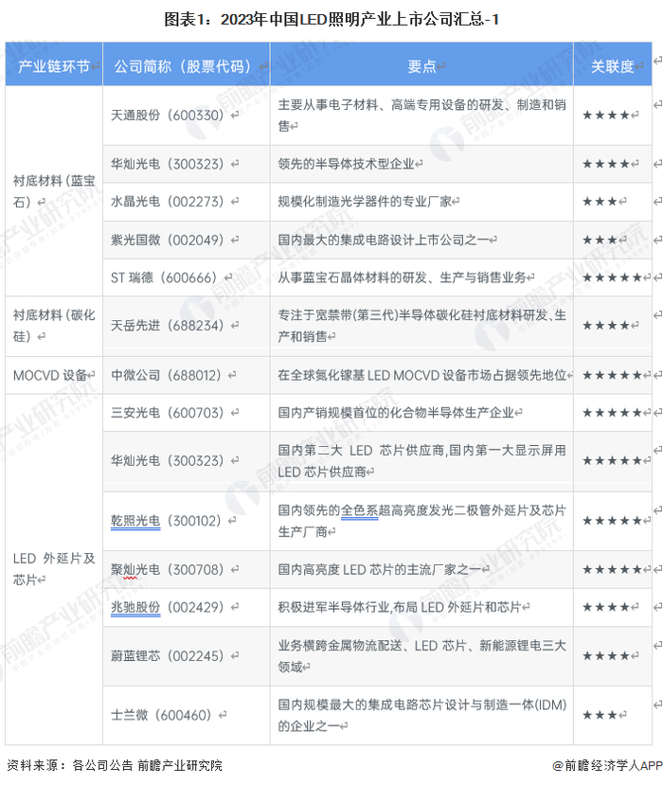Click the star rating in the 天通股份 row
The height and width of the screenshot is (785, 663).
pos(606,116)
